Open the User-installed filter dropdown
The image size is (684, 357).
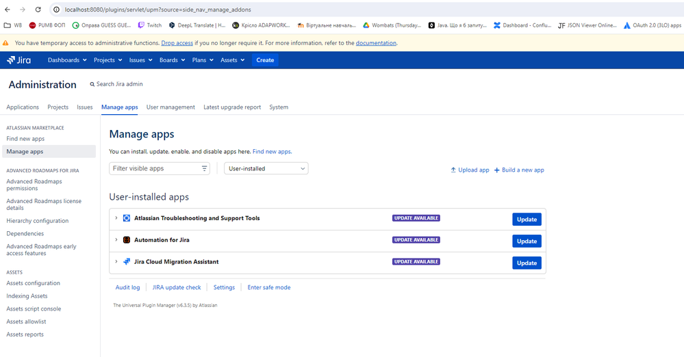coord(266,169)
